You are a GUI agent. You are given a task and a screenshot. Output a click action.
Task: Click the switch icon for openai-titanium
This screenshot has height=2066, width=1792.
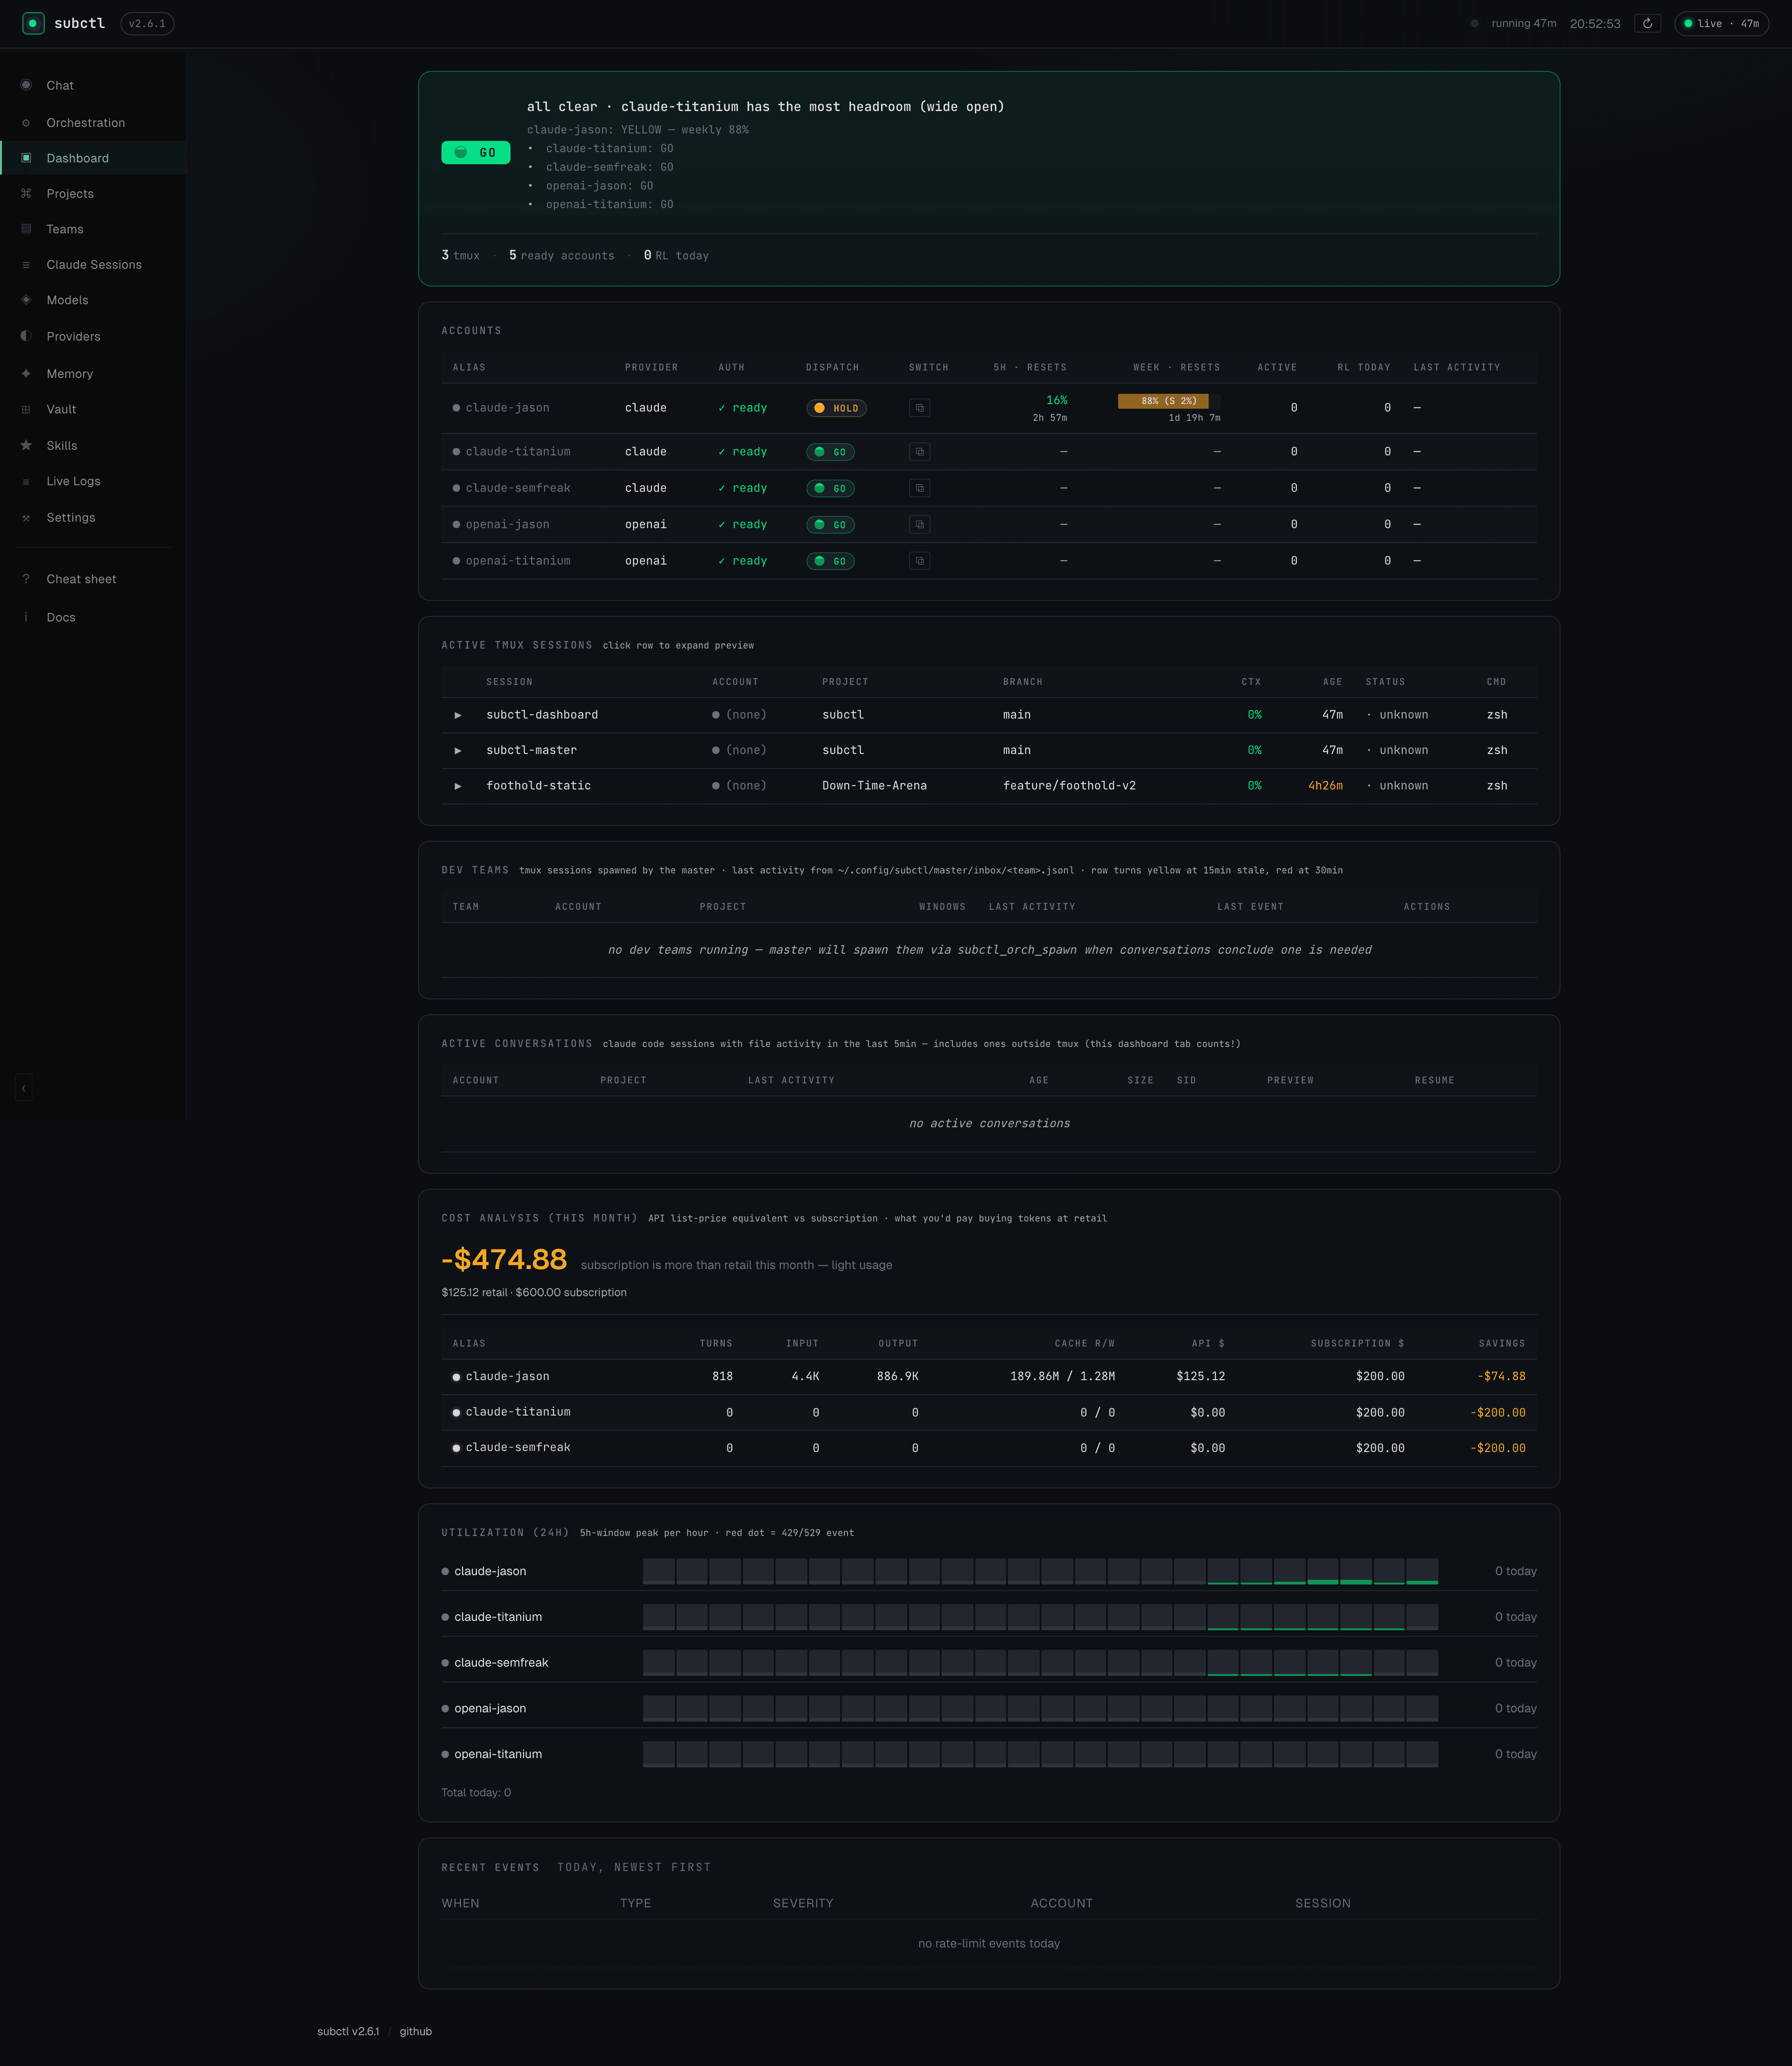point(919,561)
